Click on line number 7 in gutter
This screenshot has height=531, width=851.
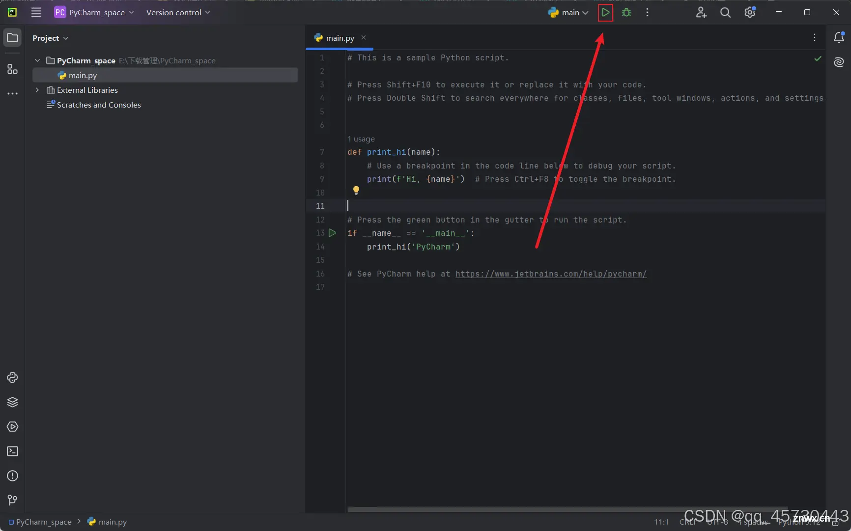[322, 152]
